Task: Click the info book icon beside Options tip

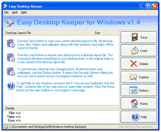Action: pyautogui.click(x=11, y=72)
